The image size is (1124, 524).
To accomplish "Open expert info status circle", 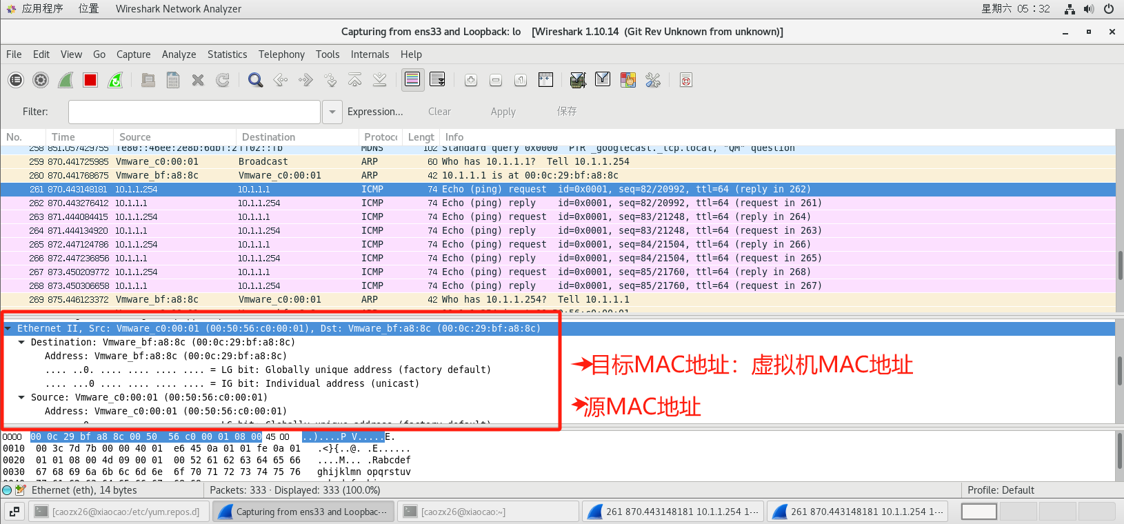I will 7,490.
